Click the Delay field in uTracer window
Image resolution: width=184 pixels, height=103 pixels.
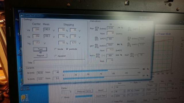66,92
